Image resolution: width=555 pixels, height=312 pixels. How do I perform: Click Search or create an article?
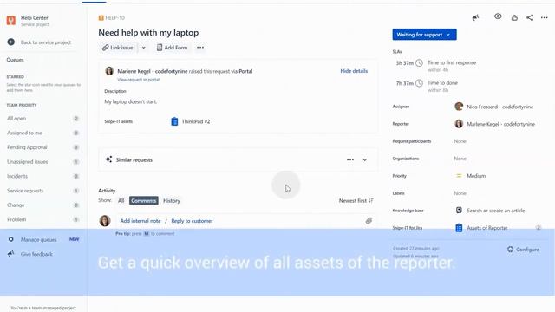point(495,211)
